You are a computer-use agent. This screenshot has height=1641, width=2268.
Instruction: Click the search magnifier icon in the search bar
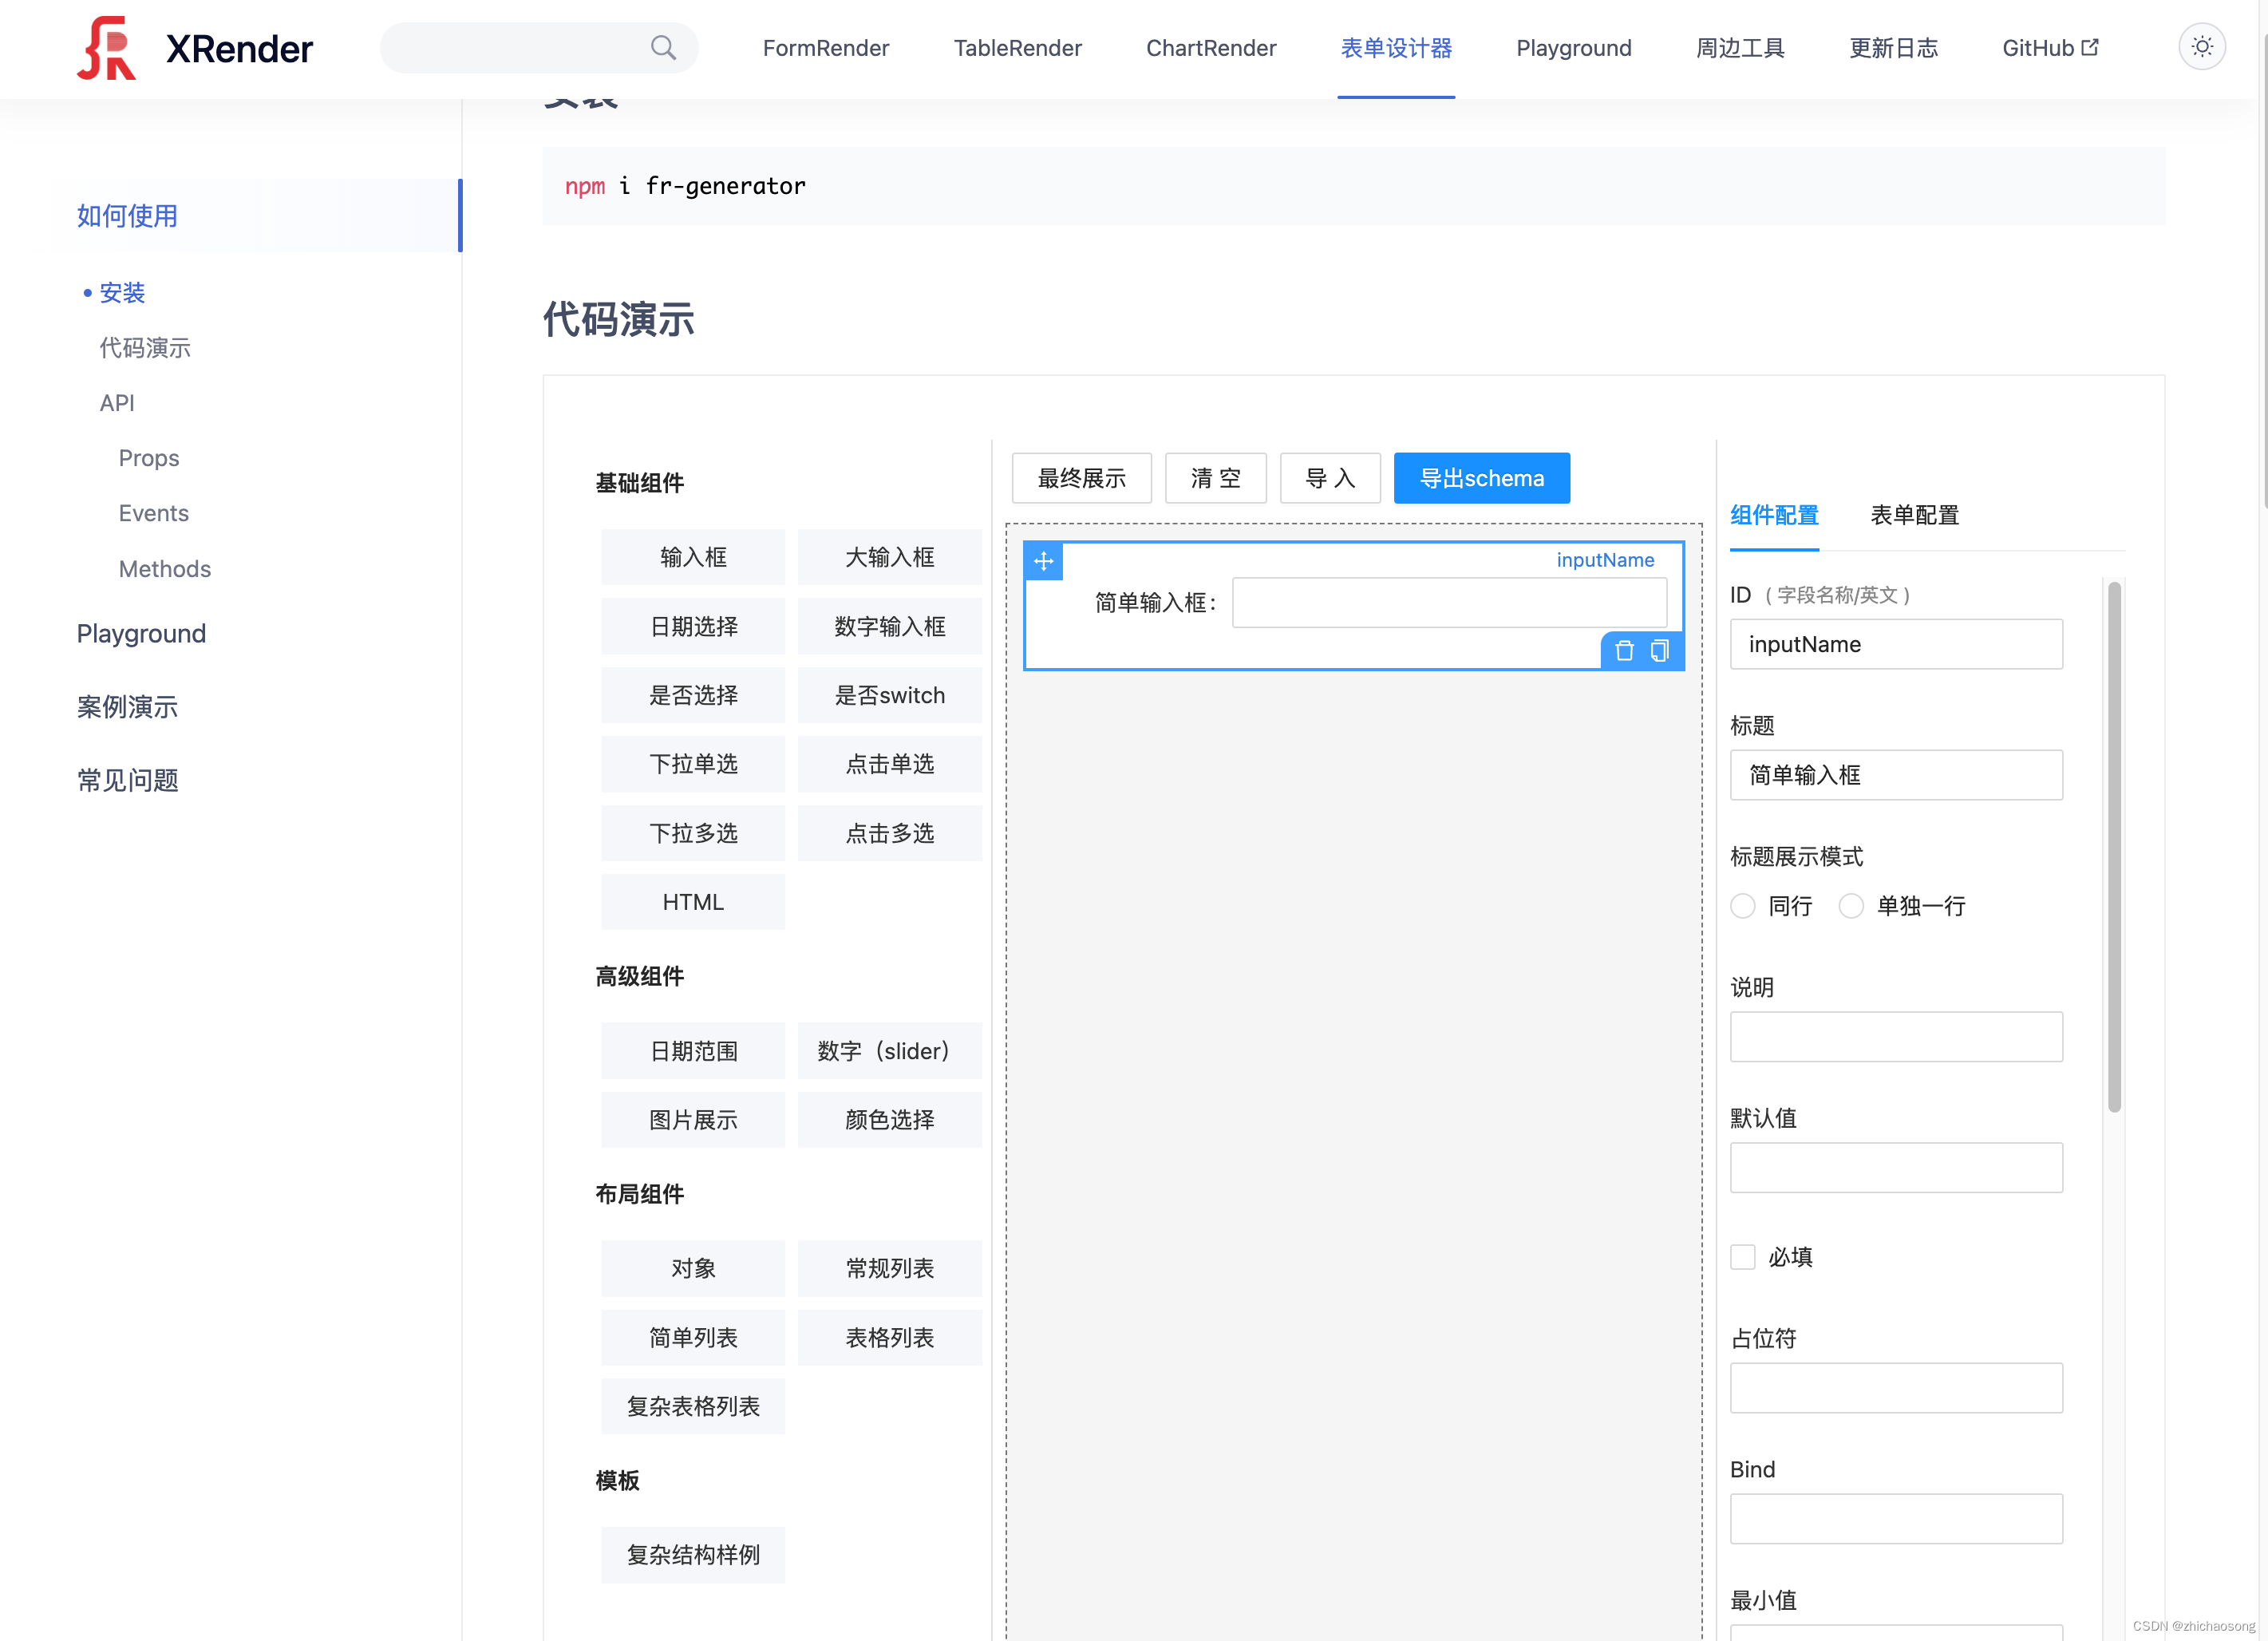[x=663, y=47]
